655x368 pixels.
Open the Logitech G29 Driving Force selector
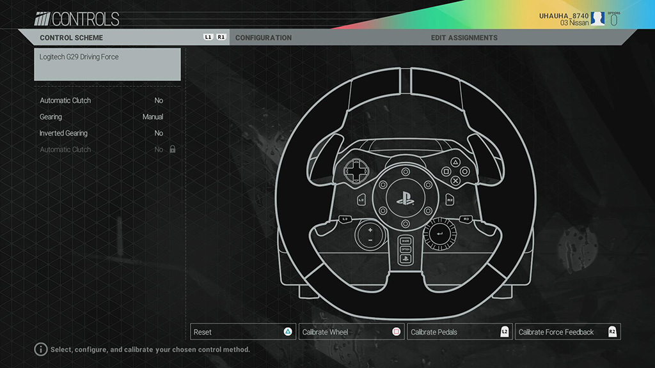107,65
